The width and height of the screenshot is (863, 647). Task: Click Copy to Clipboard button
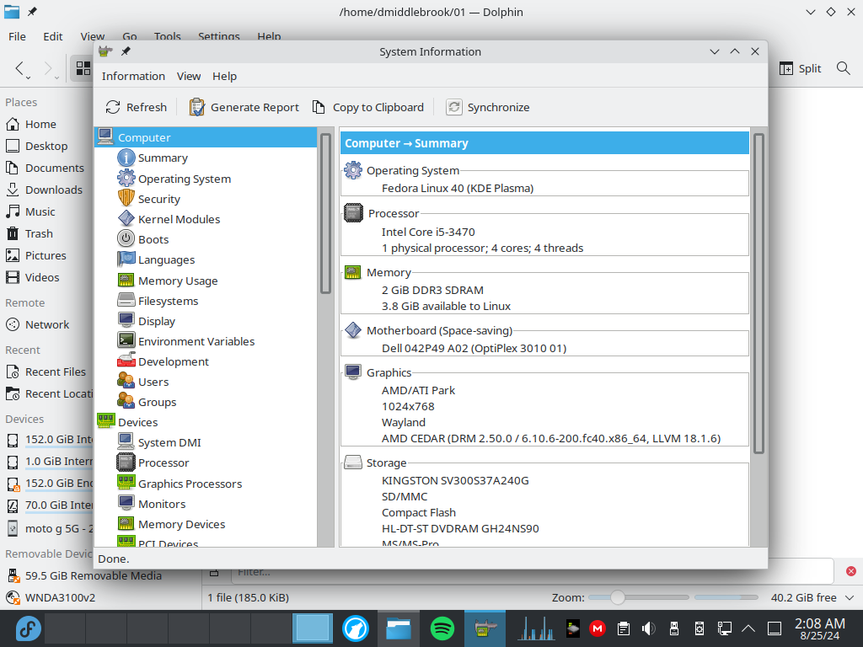(367, 107)
